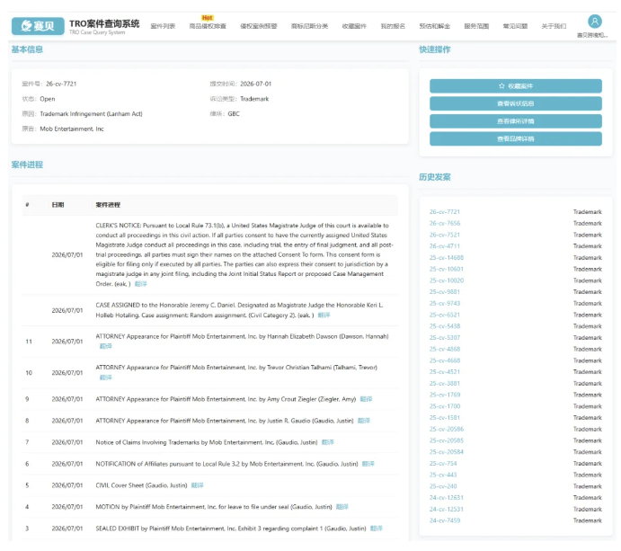Screen dimensions: 621x551
Task: Open the 案件列表 menu item
Action: [x=163, y=26]
